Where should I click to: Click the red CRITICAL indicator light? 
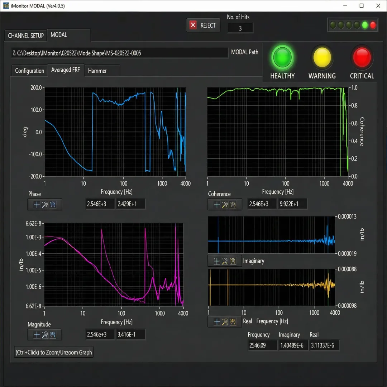click(x=362, y=57)
